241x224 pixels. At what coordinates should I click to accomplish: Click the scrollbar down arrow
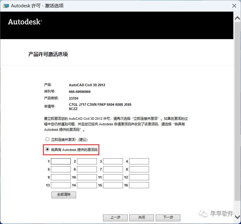pyautogui.click(x=237, y=217)
